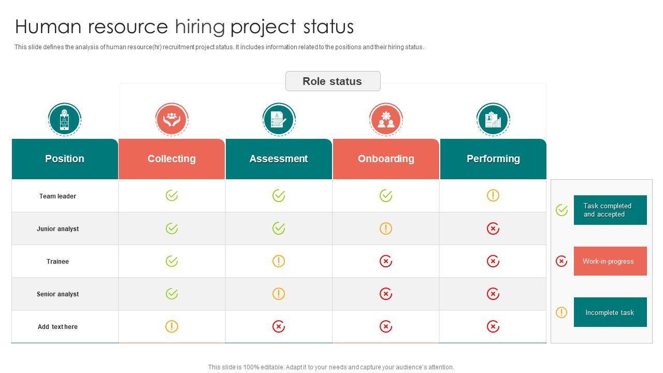Click Trainee Onboarding red cross icon
The width and height of the screenshot is (663, 373).
tap(386, 261)
